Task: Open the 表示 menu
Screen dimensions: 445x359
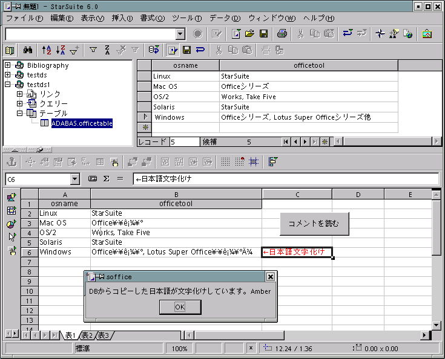Action: pos(92,18)
